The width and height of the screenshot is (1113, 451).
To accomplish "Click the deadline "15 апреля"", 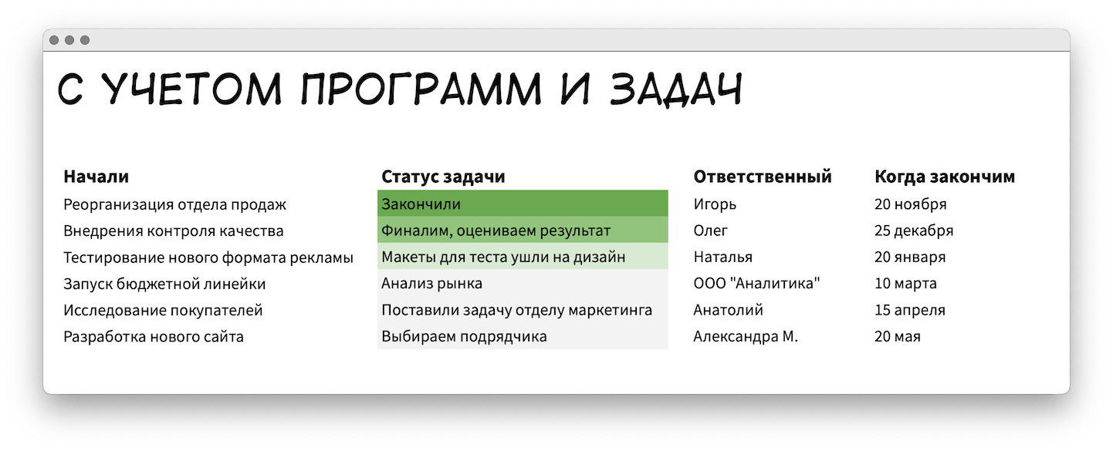I will (x=909, y=310).
